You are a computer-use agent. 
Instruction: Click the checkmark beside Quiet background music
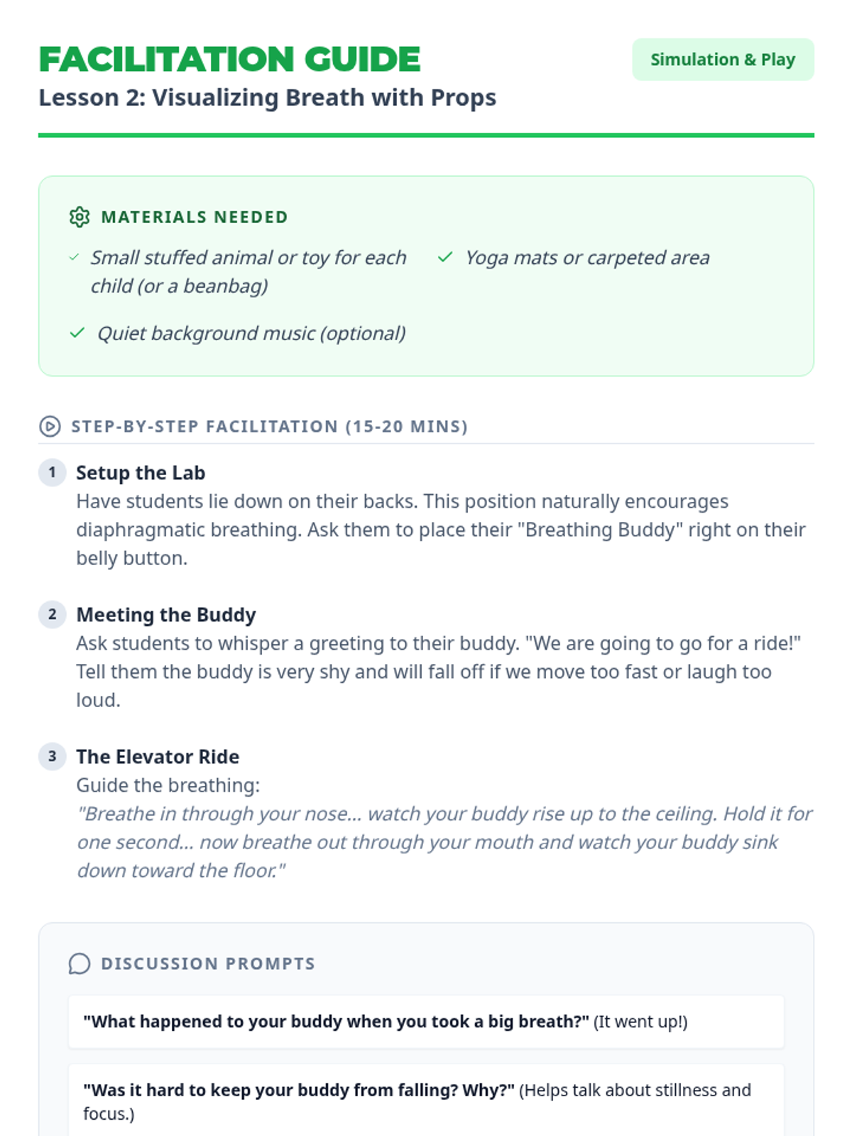pyautogui.click(x=77, y=333)
